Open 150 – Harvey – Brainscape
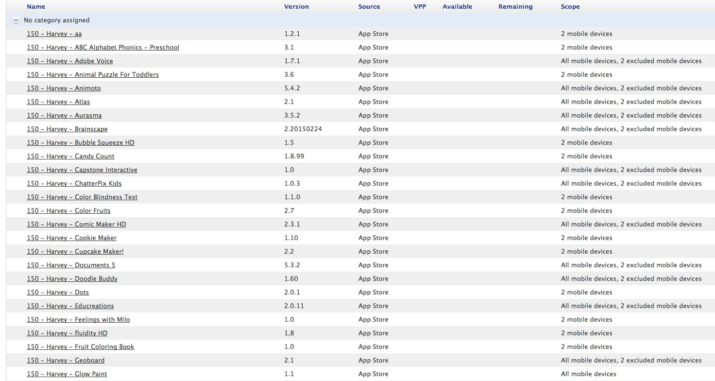 click(67, 129)
